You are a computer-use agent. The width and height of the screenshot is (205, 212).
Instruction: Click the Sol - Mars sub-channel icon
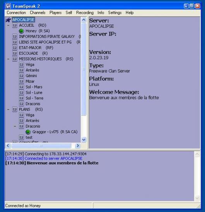click(21, 87)
